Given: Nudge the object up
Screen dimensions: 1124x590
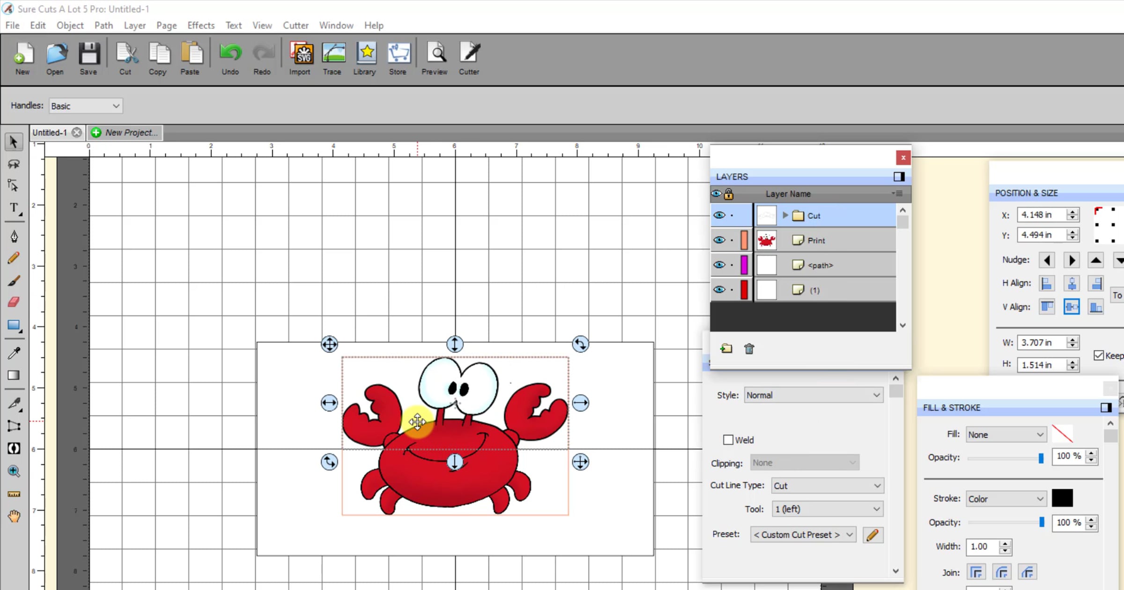Looking at the screenshot, I should pyautogui.click(x=1096, y=260).
